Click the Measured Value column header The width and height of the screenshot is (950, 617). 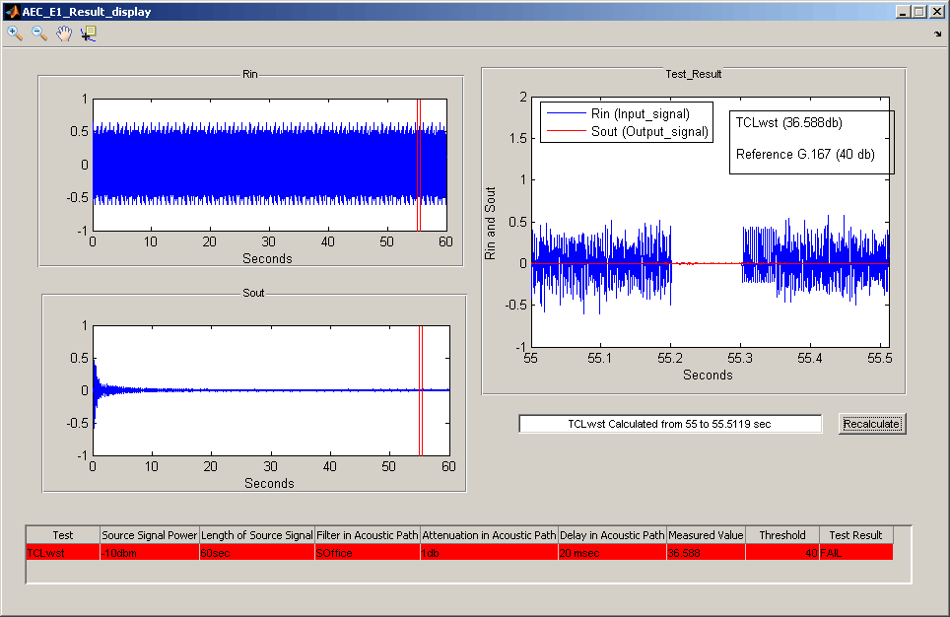pyautogui.click(x=706, y=535)
